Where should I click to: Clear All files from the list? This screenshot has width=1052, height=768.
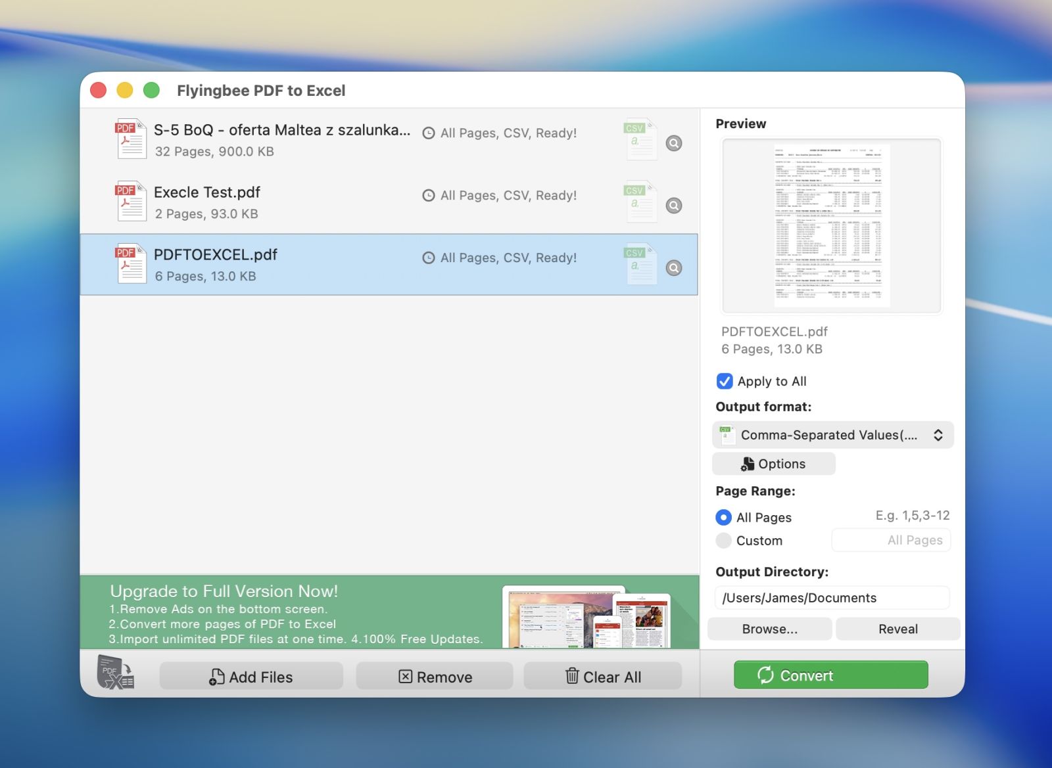(x=603, y=677)
